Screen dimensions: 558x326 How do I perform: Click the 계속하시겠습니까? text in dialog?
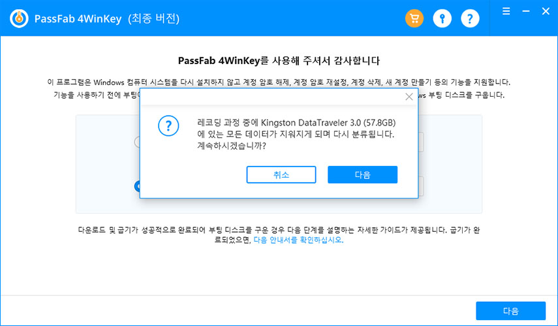point(231,146)
